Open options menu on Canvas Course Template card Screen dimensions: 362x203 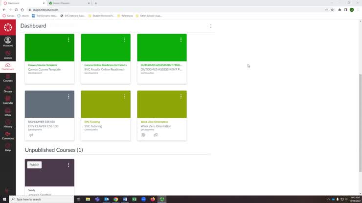coord(68,40)
